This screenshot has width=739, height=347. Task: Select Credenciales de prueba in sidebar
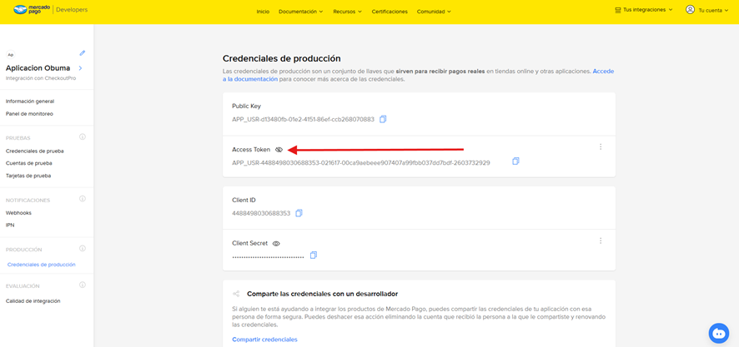[x=35, y=151]
